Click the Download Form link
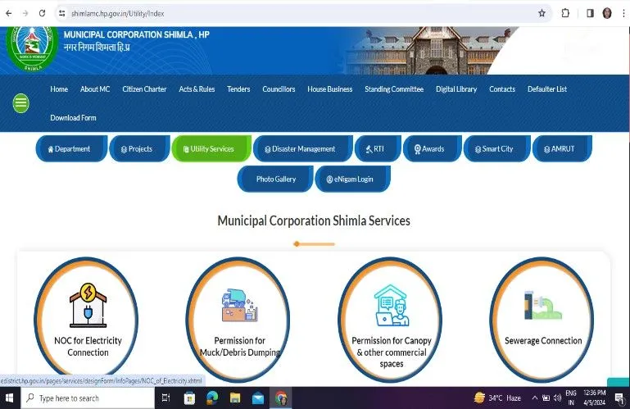This screenshot has width=630, height=409. (73, 118)
